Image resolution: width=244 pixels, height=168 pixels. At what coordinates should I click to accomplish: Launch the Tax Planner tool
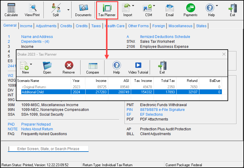coord(107,10)
